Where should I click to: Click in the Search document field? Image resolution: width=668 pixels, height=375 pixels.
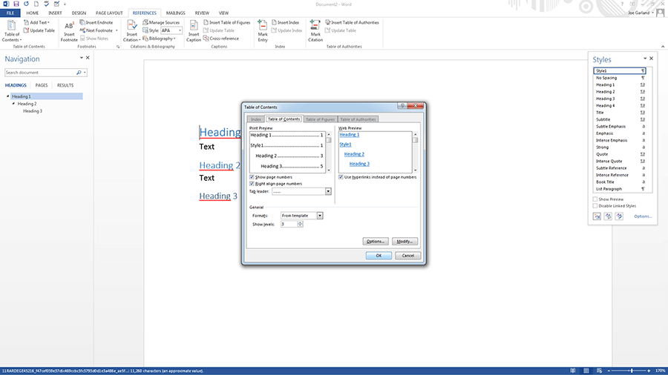[39, 73]
